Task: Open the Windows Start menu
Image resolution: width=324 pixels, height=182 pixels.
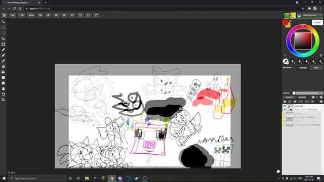Action: (4, 178)
